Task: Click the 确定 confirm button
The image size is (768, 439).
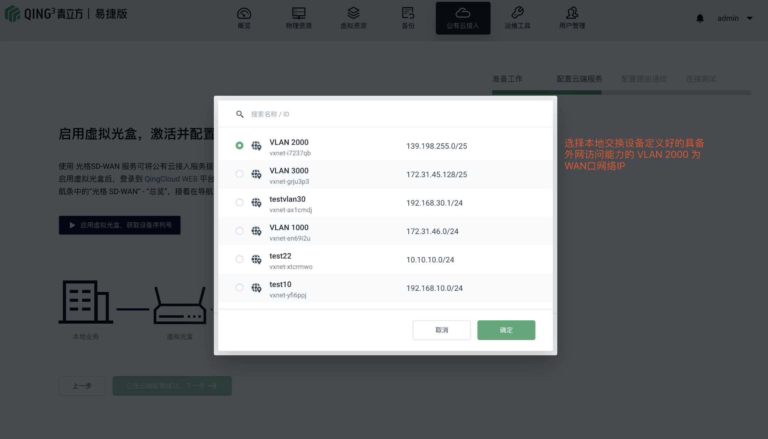Action: [506, 330]
